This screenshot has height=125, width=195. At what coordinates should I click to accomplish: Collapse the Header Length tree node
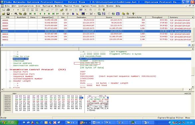point(10,81)
